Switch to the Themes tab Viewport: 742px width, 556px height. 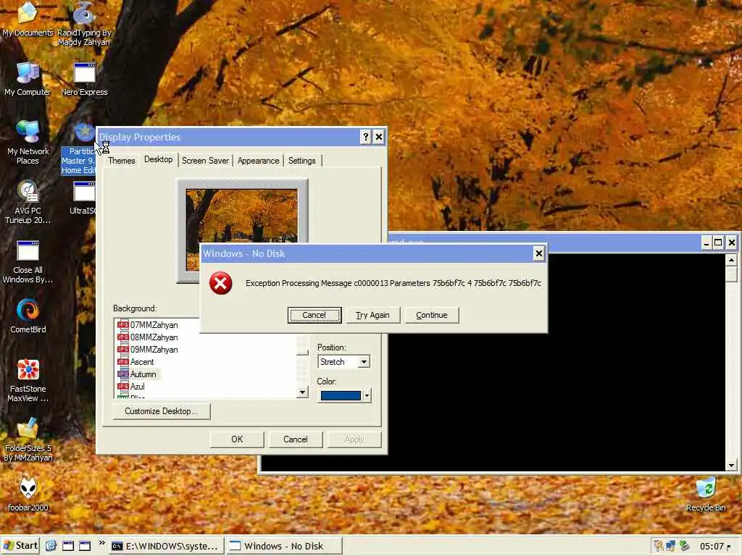pos(121,161)
